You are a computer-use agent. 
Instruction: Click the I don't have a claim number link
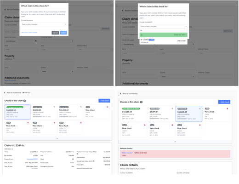29,33
